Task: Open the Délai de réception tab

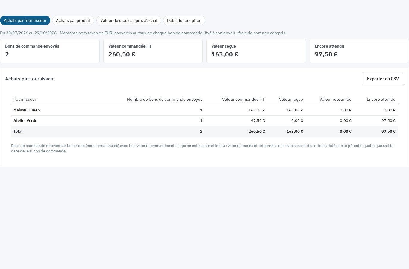Action: (x=184, y=20)
